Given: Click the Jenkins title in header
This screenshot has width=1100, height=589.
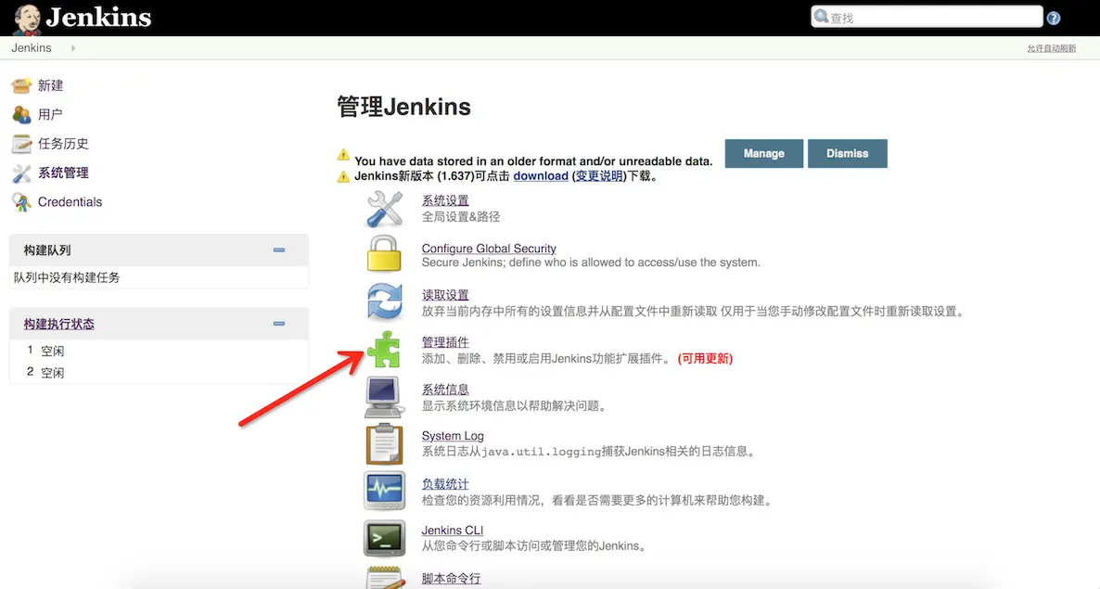Looking at the screenshot, I should [98, 18].
